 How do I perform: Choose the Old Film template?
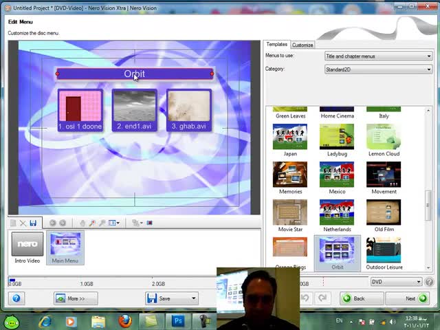384,215
